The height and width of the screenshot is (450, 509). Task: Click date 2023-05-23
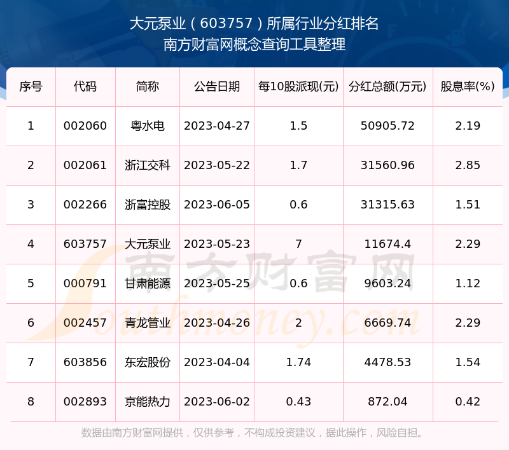tap(217, 244)
